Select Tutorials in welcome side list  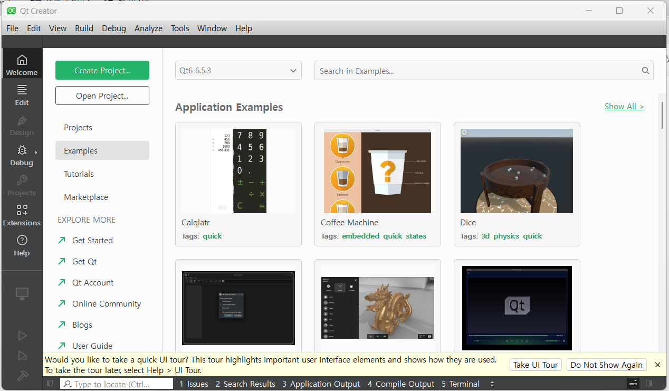102,174
